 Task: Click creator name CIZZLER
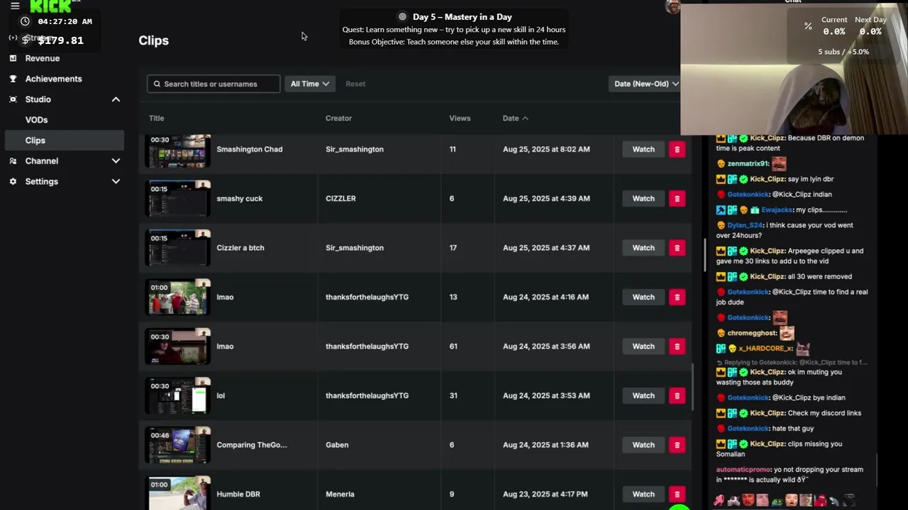tap(340, 198)
